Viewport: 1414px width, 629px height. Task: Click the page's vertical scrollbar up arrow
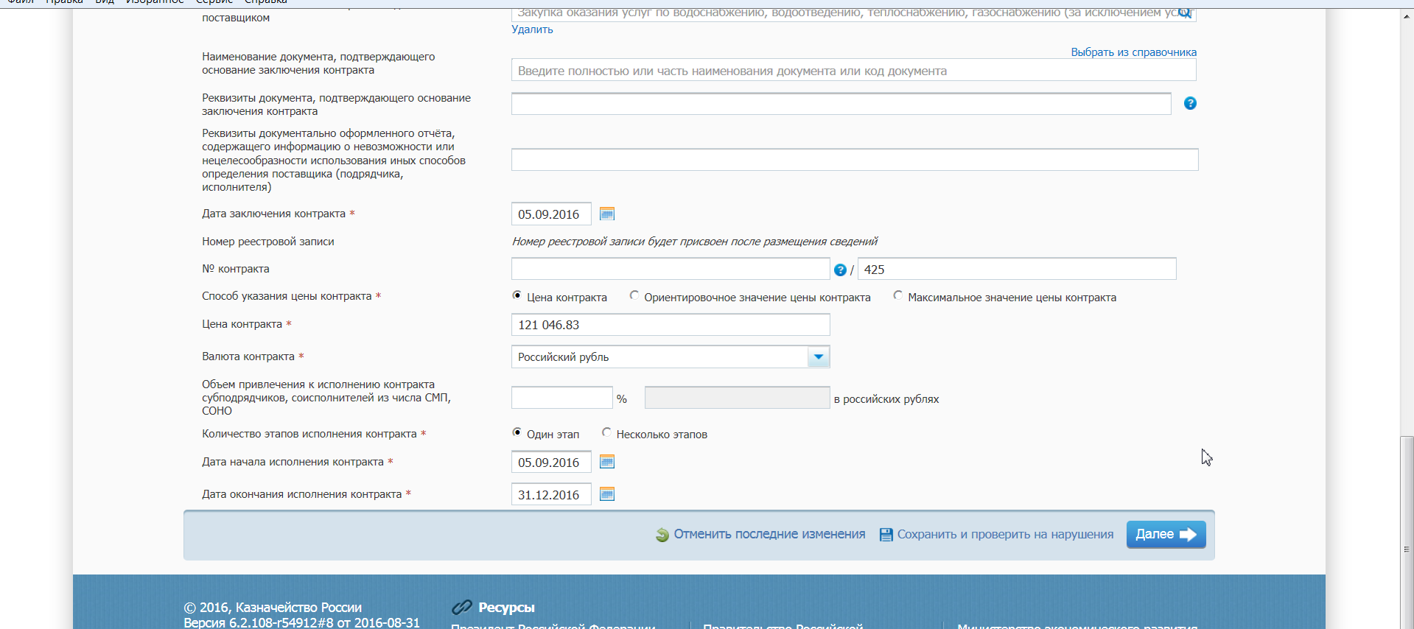click(x=1407, y=16)
